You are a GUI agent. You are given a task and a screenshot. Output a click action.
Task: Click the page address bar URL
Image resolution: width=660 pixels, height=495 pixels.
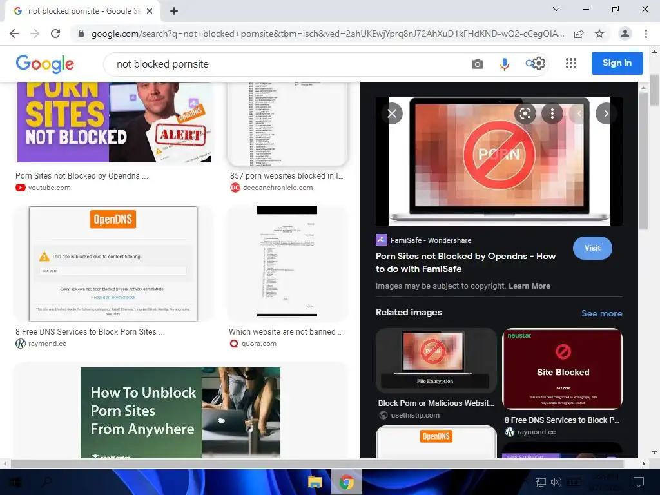[x=327, y=34]
